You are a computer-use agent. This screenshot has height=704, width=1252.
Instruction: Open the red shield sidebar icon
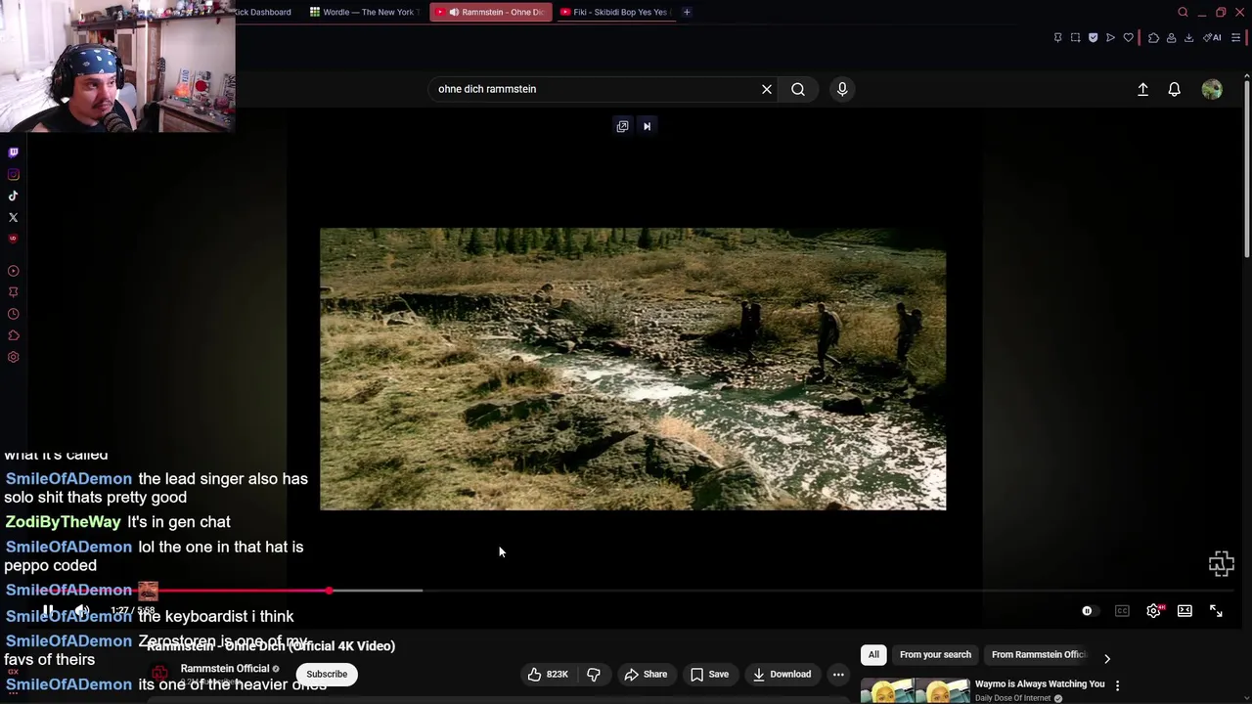tap(13, 239)
